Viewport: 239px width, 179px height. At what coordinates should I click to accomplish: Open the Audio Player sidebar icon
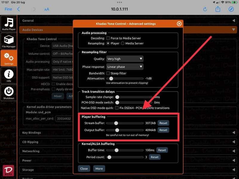(9, 24)
